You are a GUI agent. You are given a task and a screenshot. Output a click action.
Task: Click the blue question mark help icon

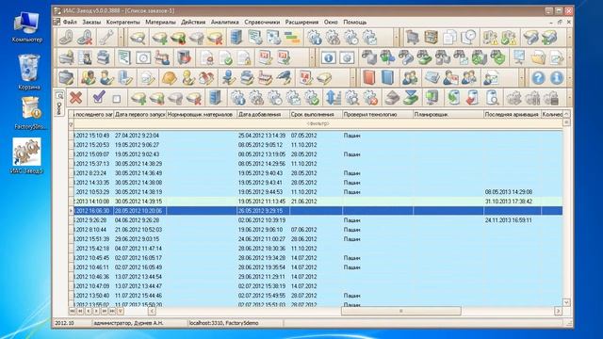click(x=538, y=78)
